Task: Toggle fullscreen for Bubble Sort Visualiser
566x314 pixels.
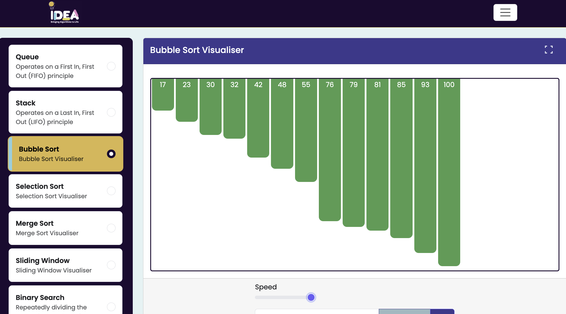Action: [x=549, y=50]
